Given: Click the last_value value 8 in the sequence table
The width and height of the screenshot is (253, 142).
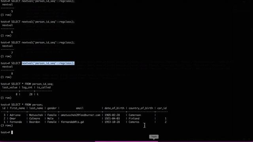Looking at the screenshot, I should [x=17, y=94].
